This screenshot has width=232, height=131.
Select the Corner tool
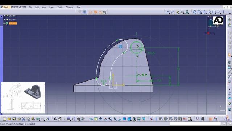click(168, 12)
